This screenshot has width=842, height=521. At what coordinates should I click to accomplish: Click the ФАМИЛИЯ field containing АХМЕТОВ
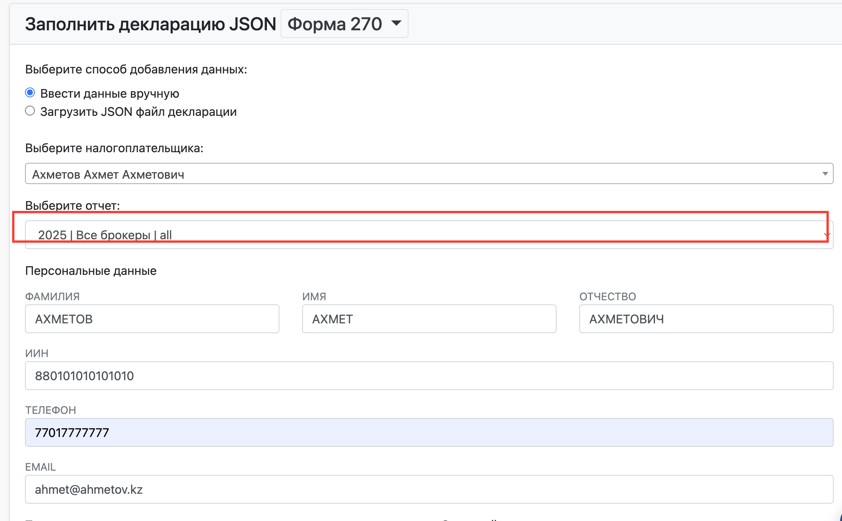coord(152,319)
